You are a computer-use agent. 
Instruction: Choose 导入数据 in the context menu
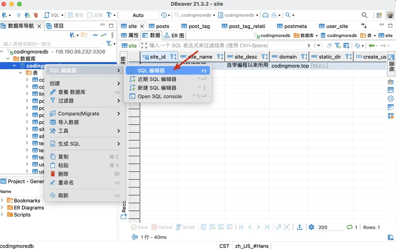click(x=69, y=122)
